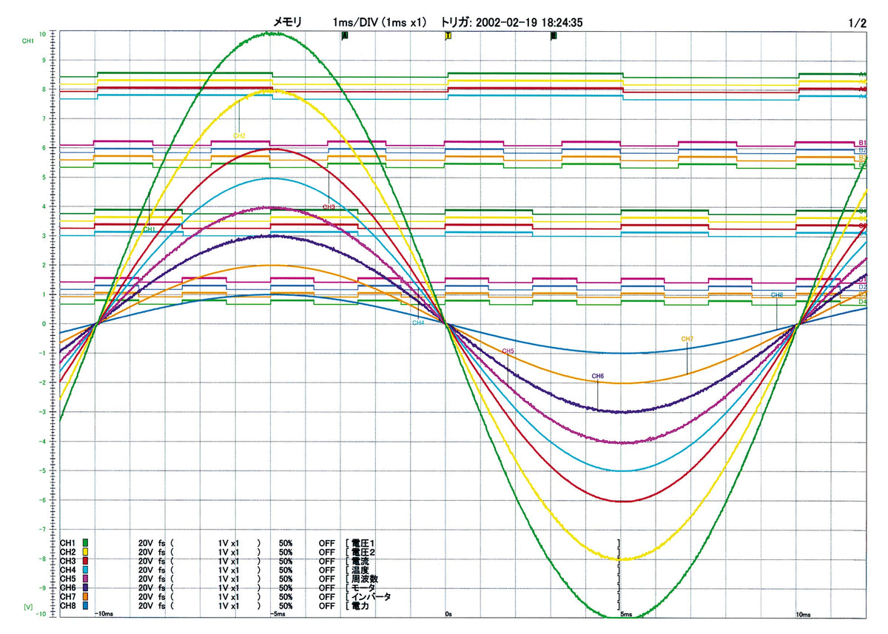This screenshot has width=888, height=634.
Task: Select the green B cursor flag
Action: (x=554, y=36)
